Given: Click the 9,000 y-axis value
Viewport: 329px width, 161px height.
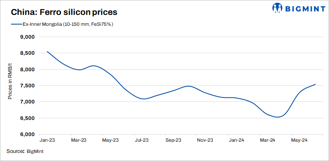Looking at the screenshot, I should [28, 37].
